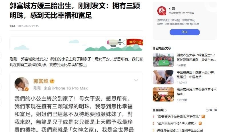The height and width of the screenshot is (132, 237).
Task: Click 郭富城 profile avatar in Weibo post
Action: tap(22, 84)
